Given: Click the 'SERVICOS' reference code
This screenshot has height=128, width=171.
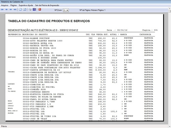Looking at the screenshot, I should pyautogui.click(x=12, y=57).
